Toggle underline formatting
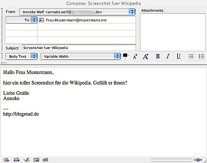 pos(178,56)
